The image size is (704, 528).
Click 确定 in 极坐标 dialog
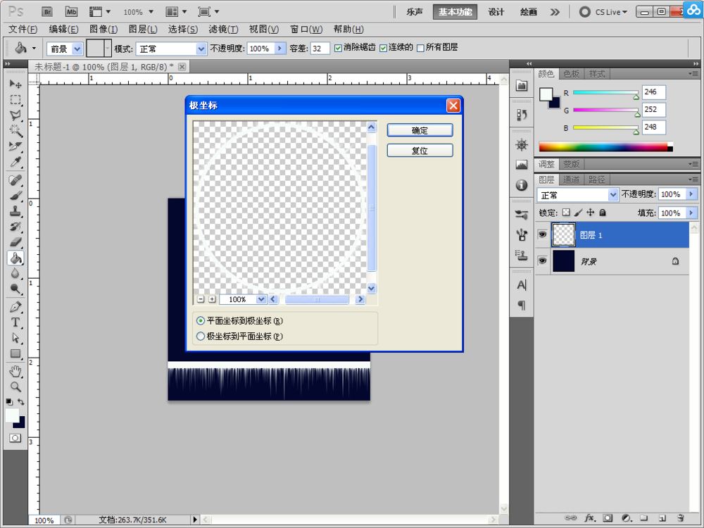(x=420, y=130)
